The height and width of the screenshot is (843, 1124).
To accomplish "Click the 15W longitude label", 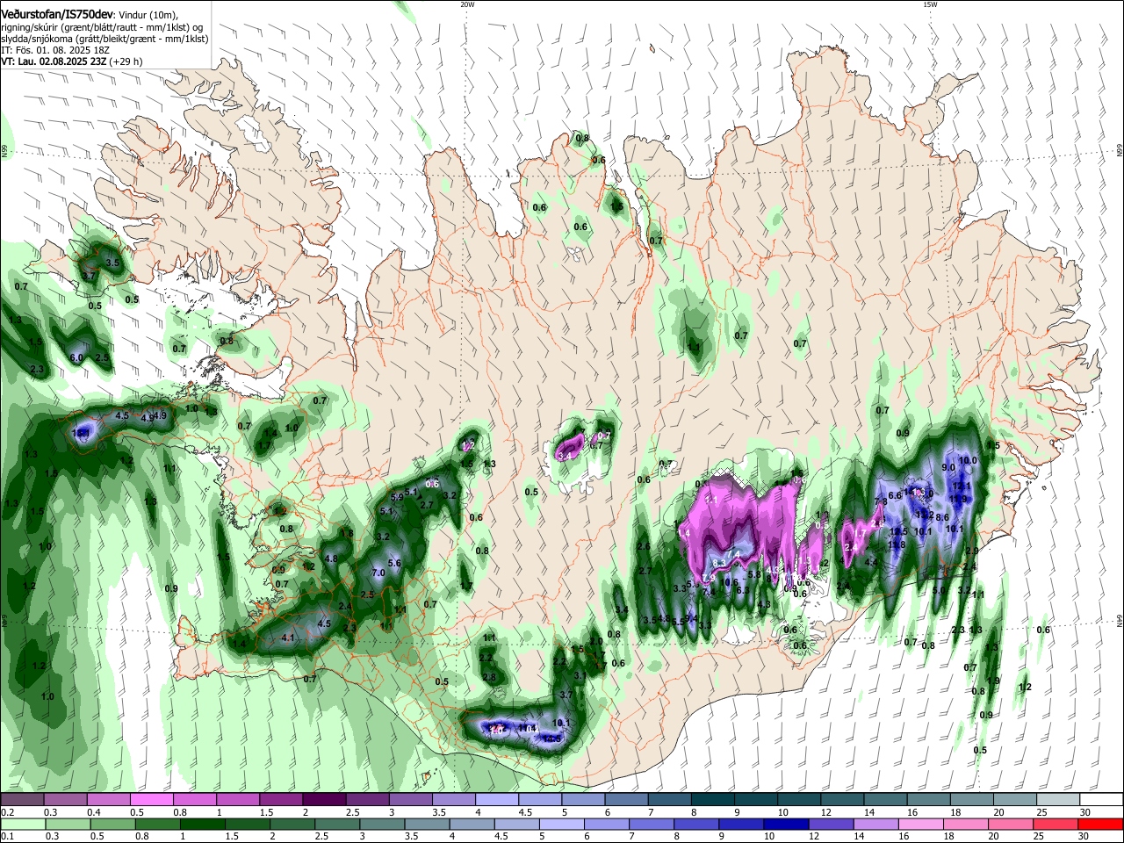I will coord(930,4).
